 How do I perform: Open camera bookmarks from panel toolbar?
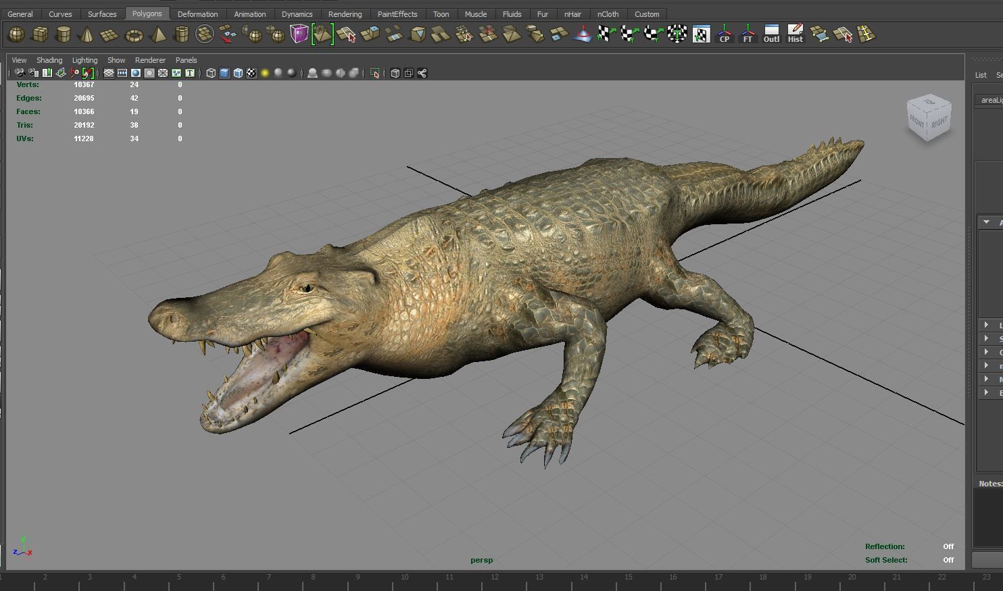pyautogui.click(x=47, y=73)
